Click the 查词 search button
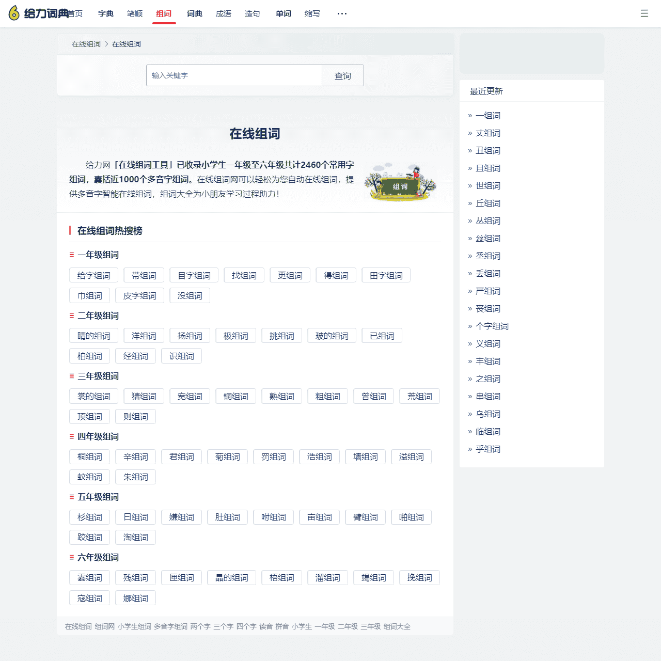Screen dimensions: 661x661 click(x=342, y=75)
